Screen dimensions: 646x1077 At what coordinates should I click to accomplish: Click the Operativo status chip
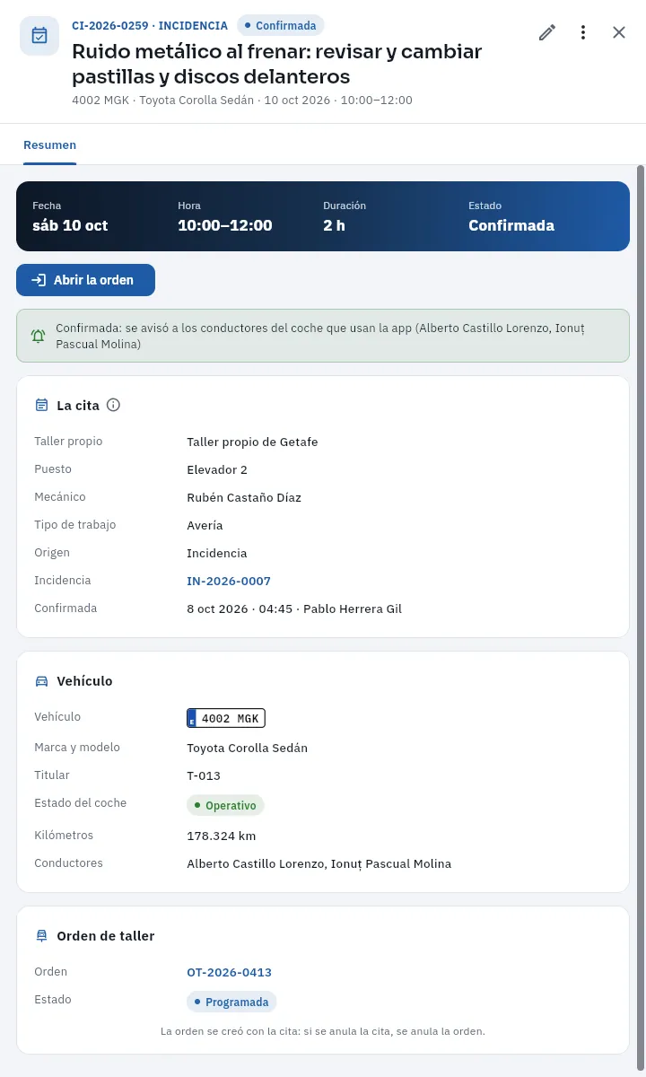[x=225, y=805]
